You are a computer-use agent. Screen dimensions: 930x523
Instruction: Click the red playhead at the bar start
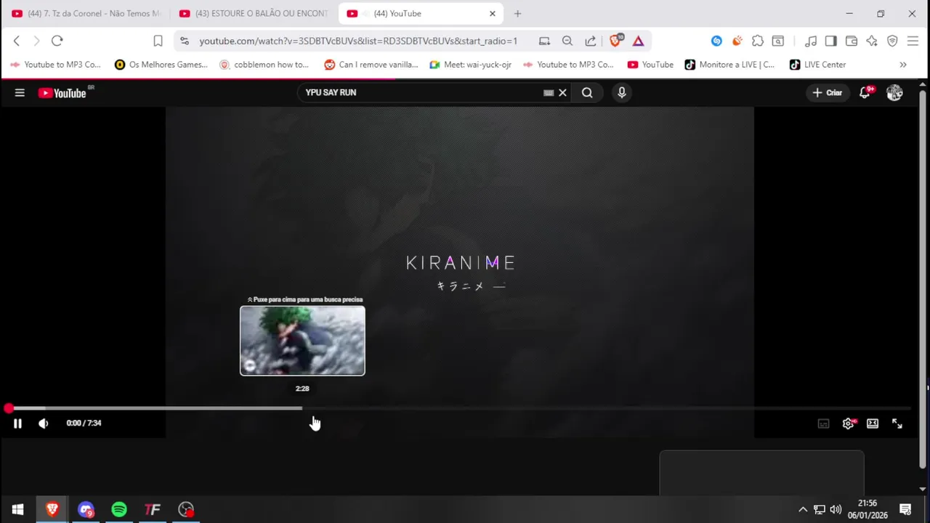(8, 408)
